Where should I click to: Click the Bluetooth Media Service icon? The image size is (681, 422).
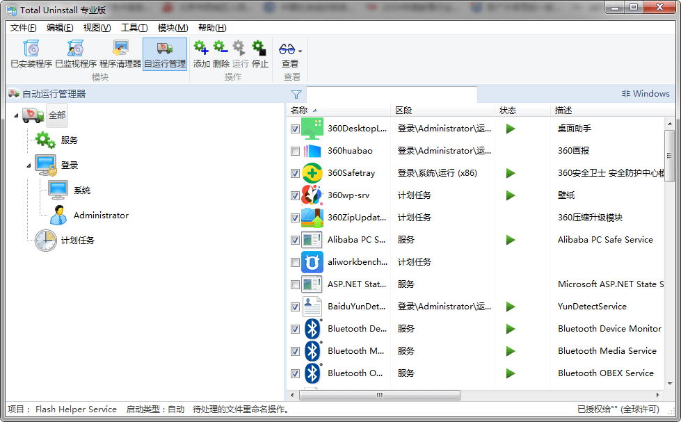point(312,351)
